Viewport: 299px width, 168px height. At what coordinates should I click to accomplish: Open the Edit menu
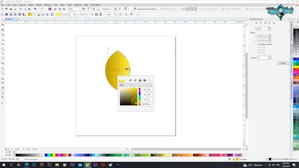click(8, 5)
